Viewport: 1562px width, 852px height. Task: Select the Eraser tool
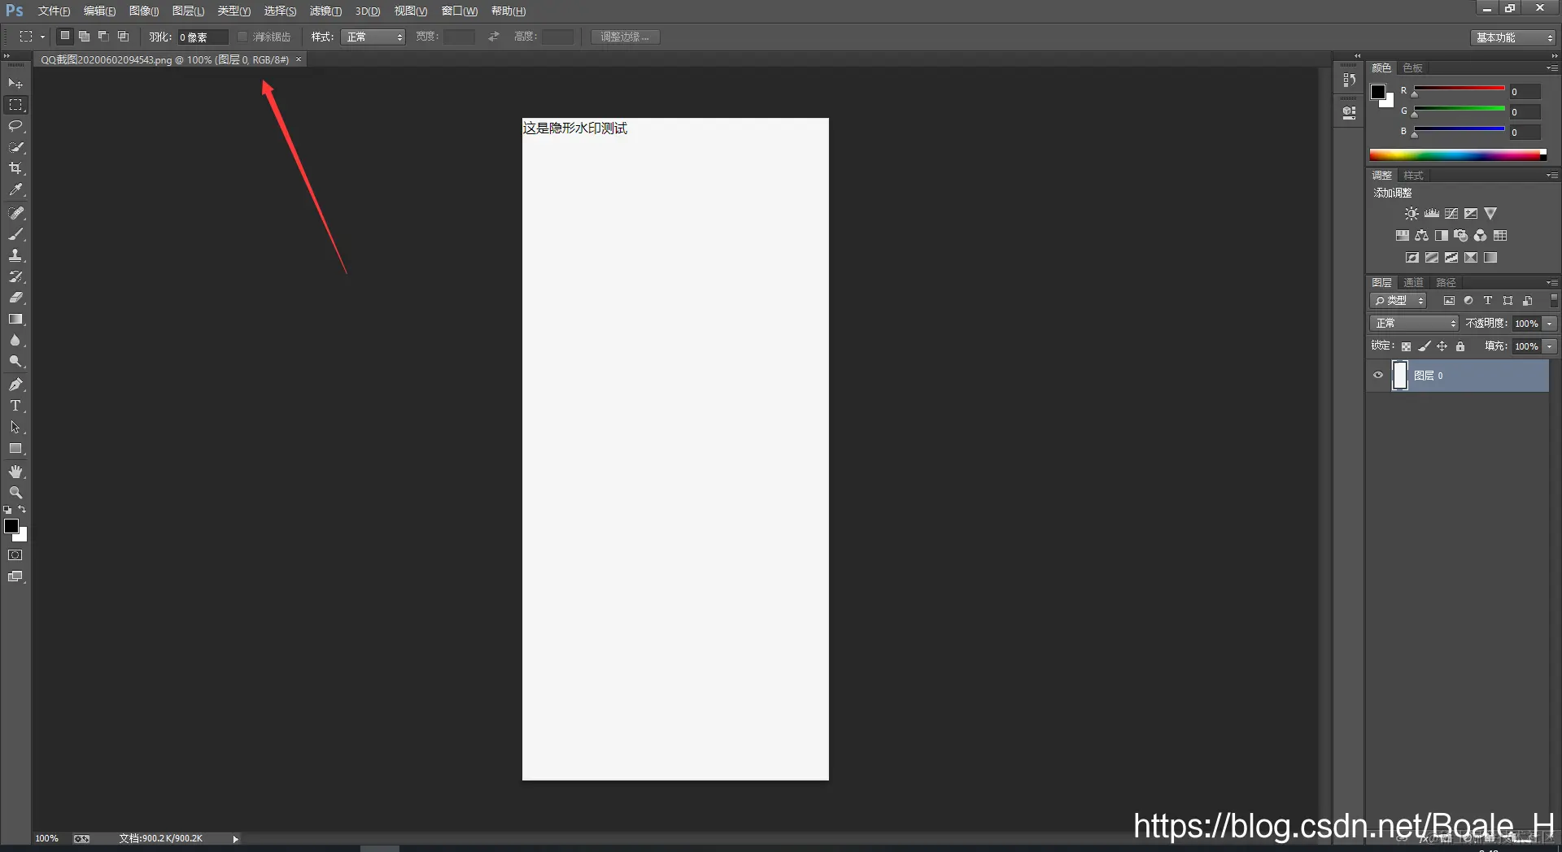tap(15, 298)
